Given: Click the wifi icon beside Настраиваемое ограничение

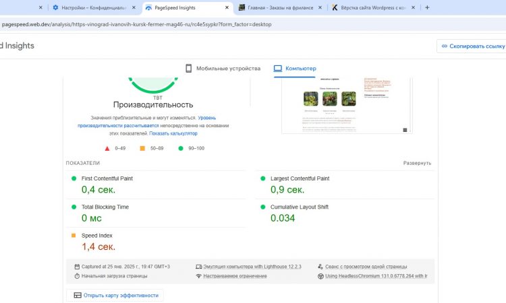Looking at the screenshot, I should (198, 276).
